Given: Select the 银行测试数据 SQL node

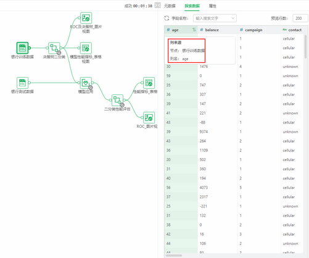Looking at the screenshot, I should coord(22,83).
